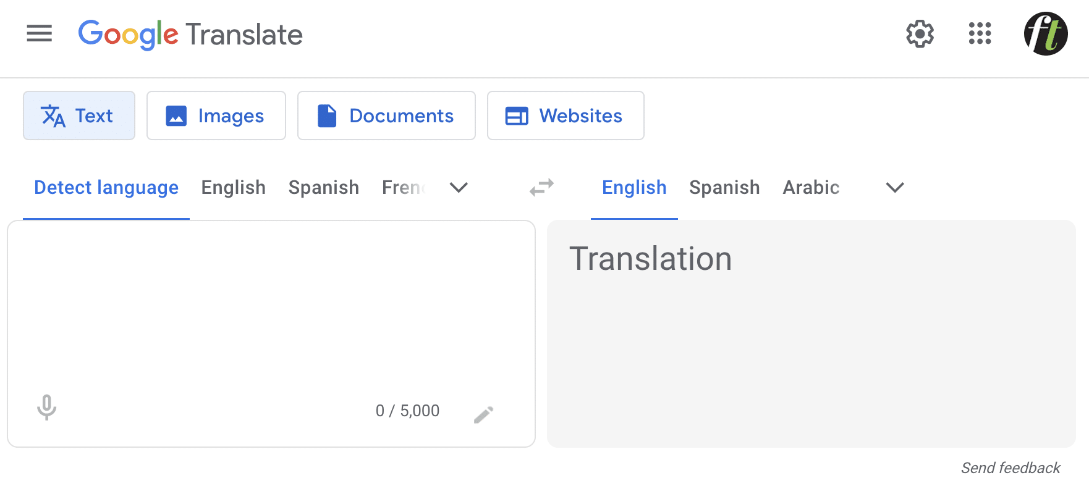
Task: Open the Google apps grid
Action: pos(980,33)
